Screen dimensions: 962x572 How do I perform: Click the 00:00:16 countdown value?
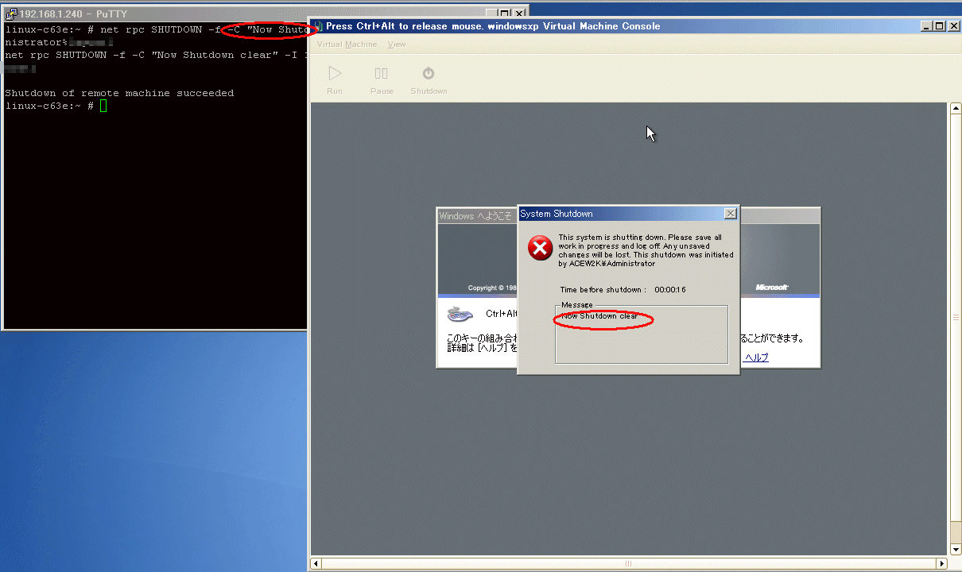670,290
